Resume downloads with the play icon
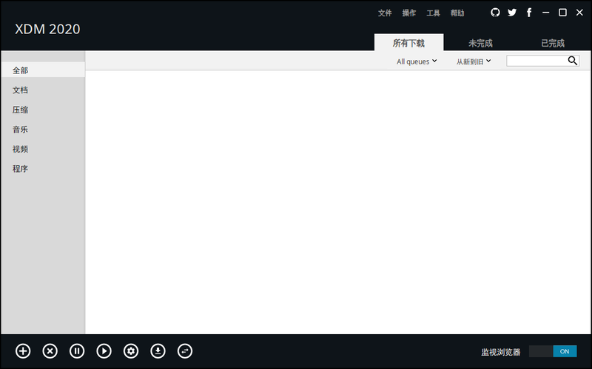Viewport: 592px width, 369px height. pos(104,351)
